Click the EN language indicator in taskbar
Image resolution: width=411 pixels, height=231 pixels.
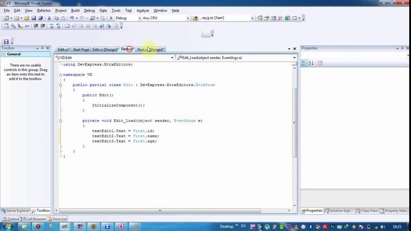click(x=243, y=226)
